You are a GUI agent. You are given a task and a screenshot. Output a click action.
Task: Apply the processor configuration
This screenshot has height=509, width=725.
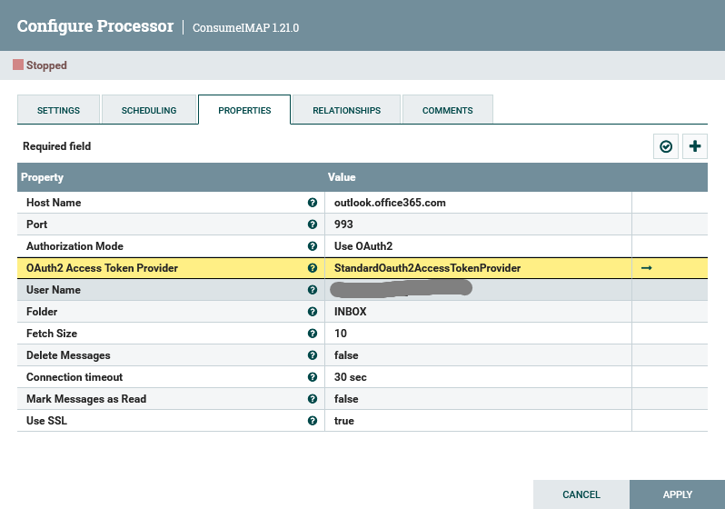pyautogui.click(x=677, y=494)
